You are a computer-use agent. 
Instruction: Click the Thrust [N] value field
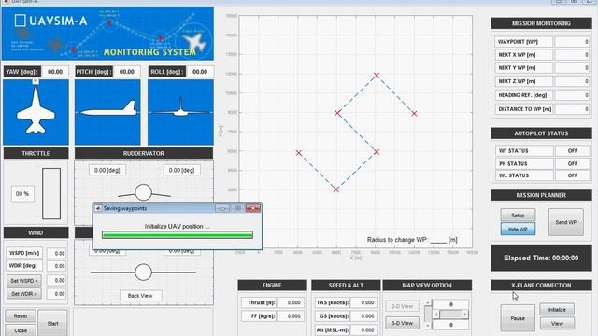pyautogui.click(x=291, y=302)
